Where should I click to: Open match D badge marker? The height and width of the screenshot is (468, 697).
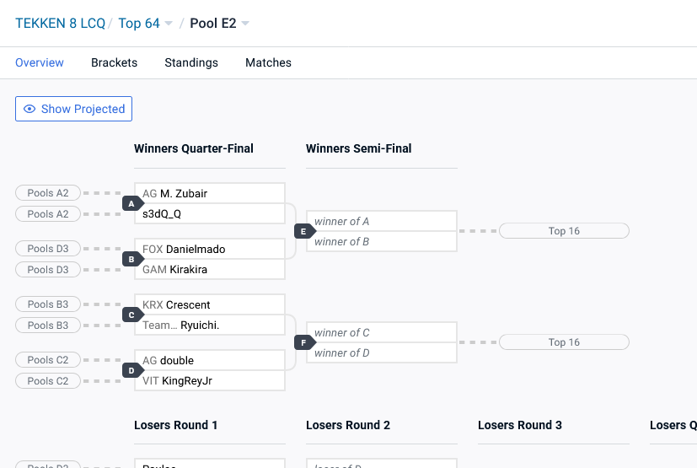(131, 370)
